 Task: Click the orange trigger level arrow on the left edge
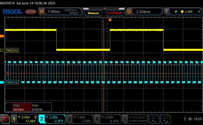click(x=2, y=36)
